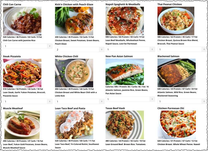
Task: View the Blackened Salmon meal image
Action: 177,73
